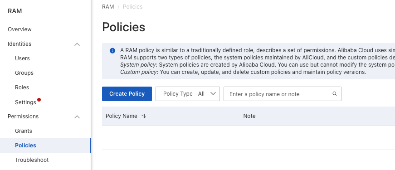Viewport: 395px width, 170px height.
Task: Select Policies in the sidebar
Action: [45, 146]
